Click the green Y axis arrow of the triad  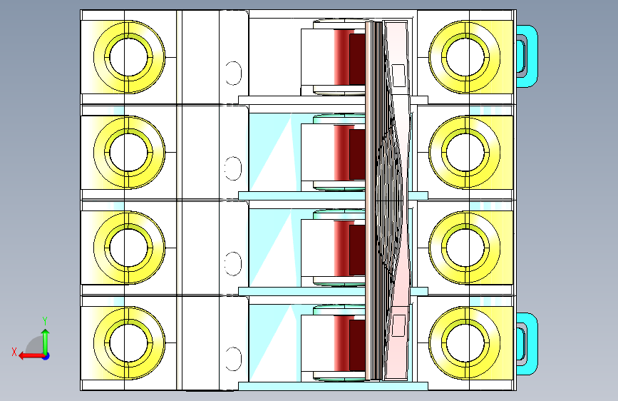pyautogui.click(x=46, y=342)
